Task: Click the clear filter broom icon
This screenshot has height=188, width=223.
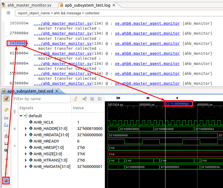Action: click(x=75, y=98)
